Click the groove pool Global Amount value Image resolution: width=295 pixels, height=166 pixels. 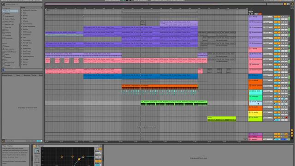point(39,141)
